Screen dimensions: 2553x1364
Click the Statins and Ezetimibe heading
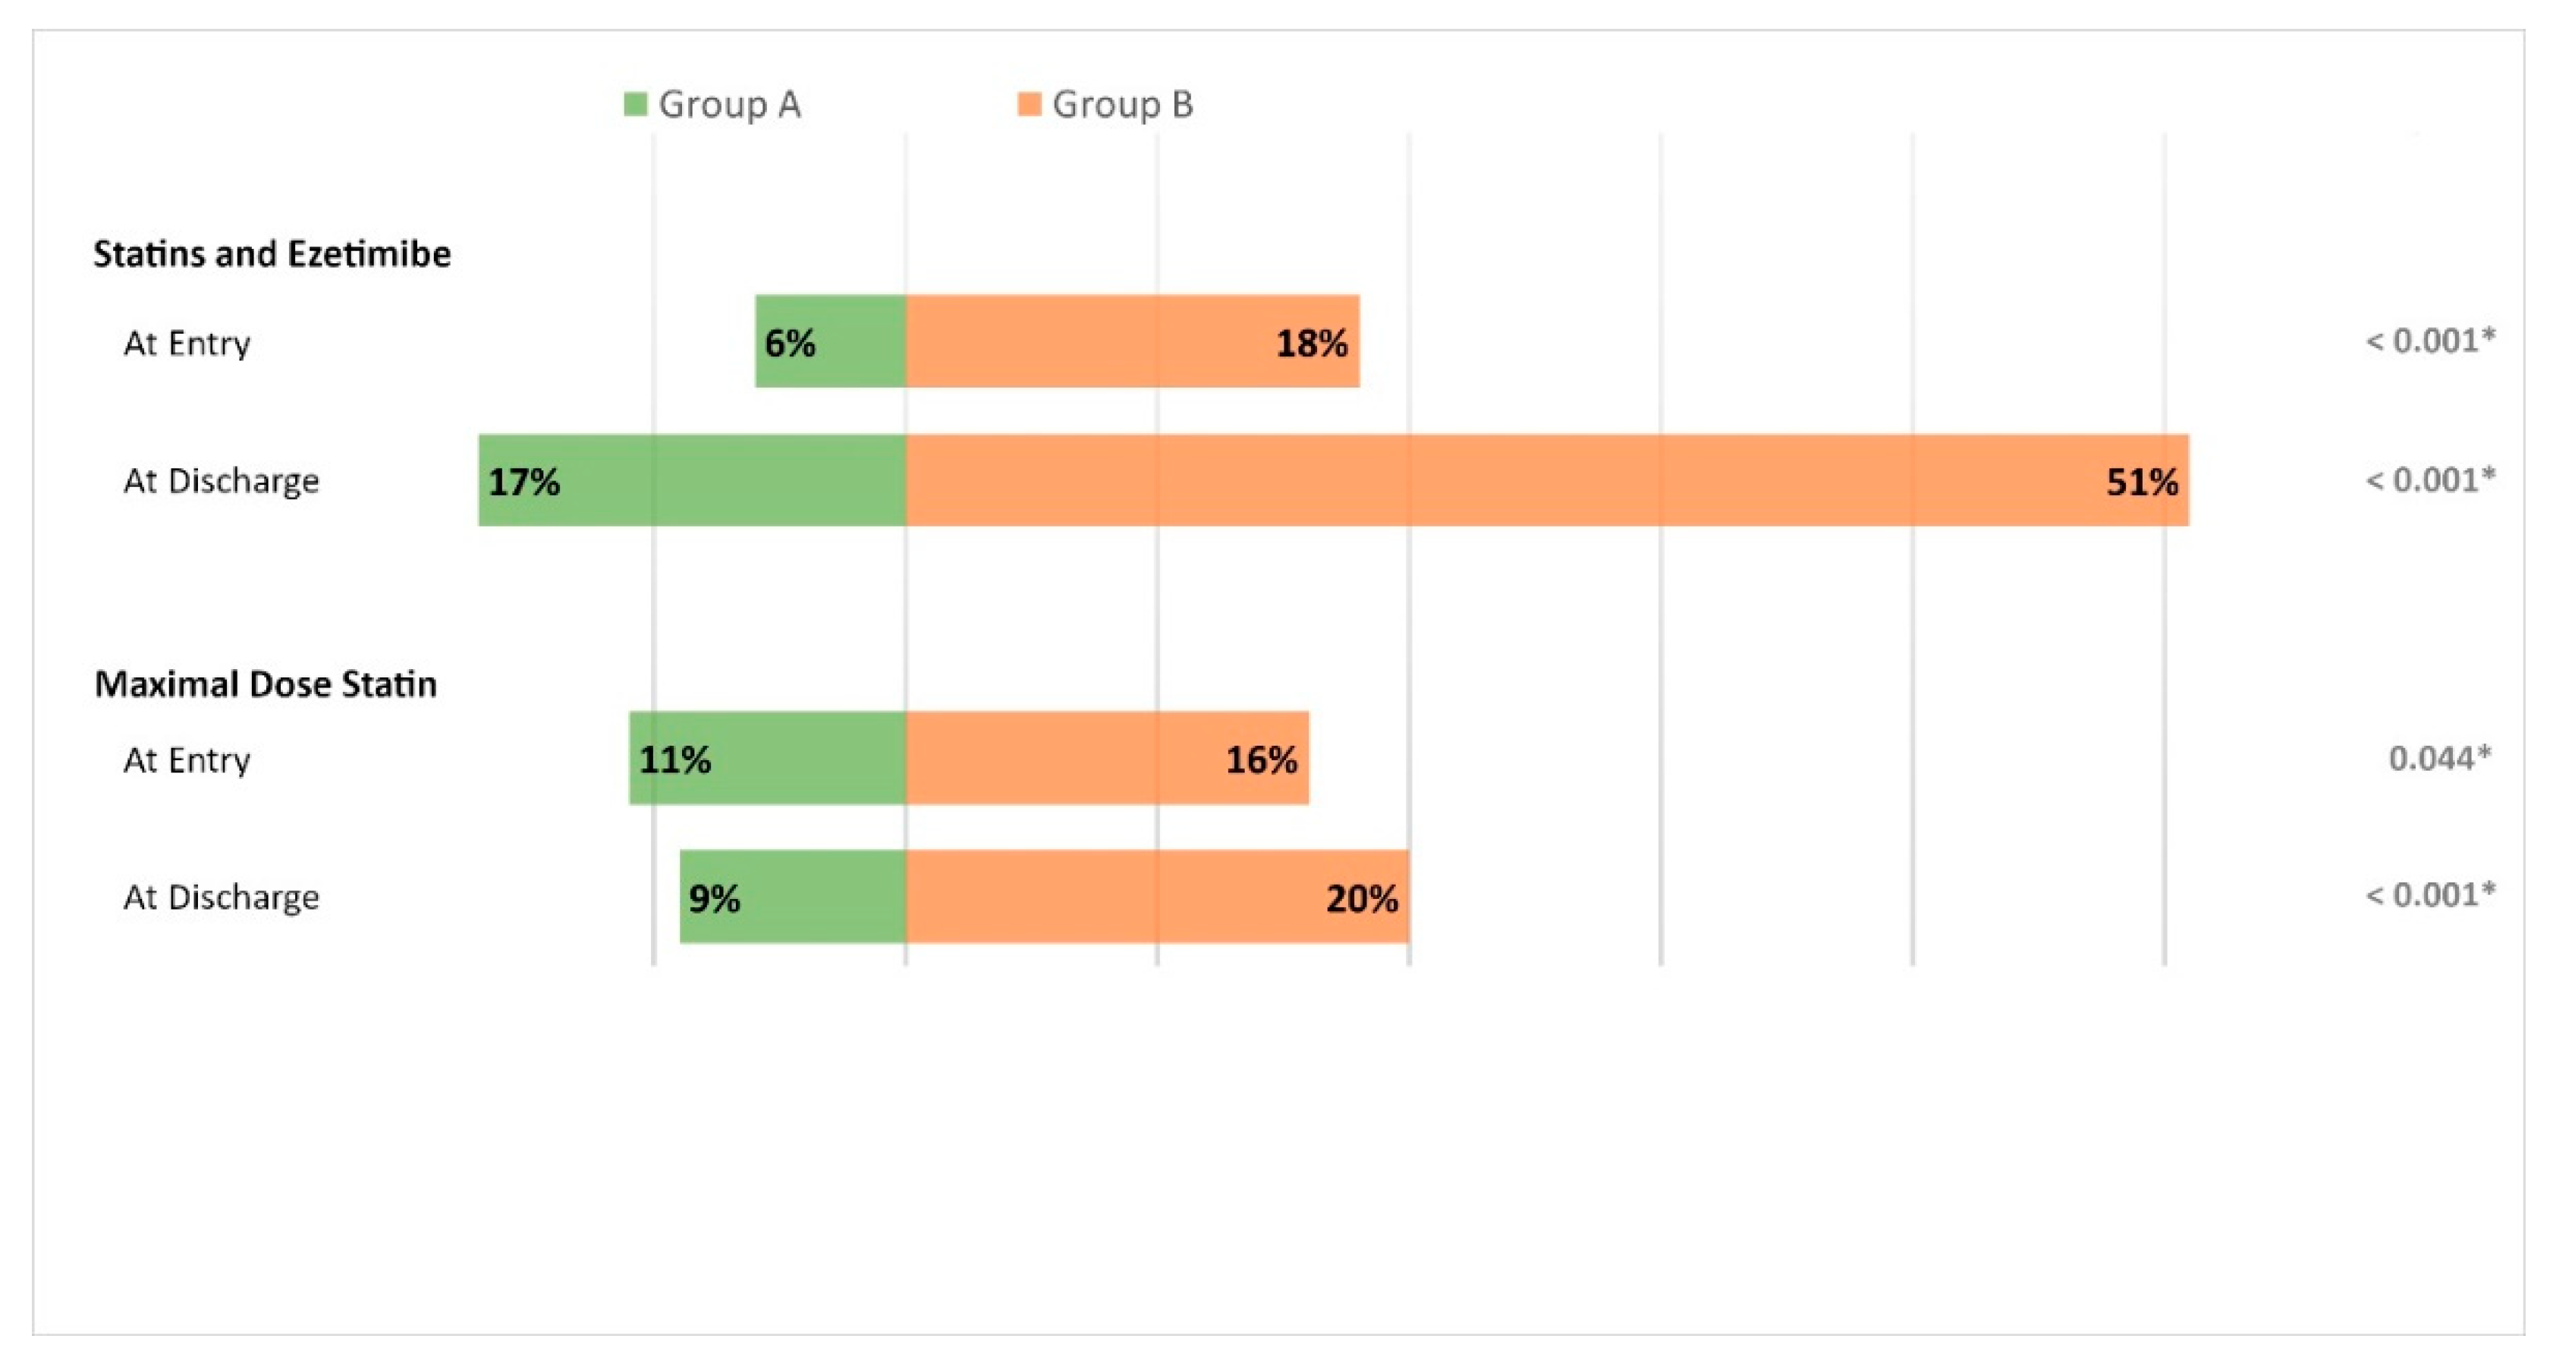272,254
